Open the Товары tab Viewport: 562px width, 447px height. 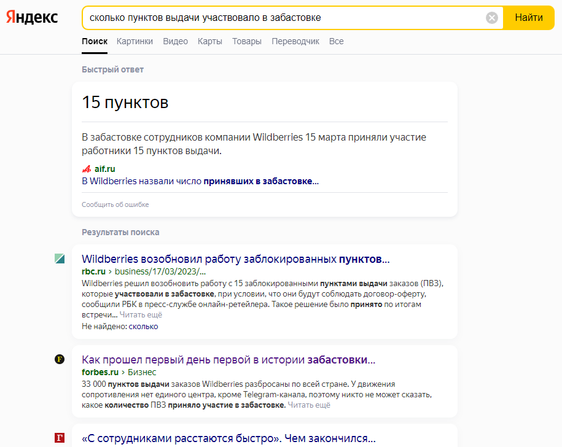click(x=247, y=41)
